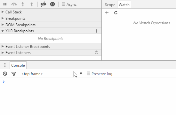This screenshot has width=176, height=115.
Task: Add an XHR breakpoint
Action: pos(96,31)
